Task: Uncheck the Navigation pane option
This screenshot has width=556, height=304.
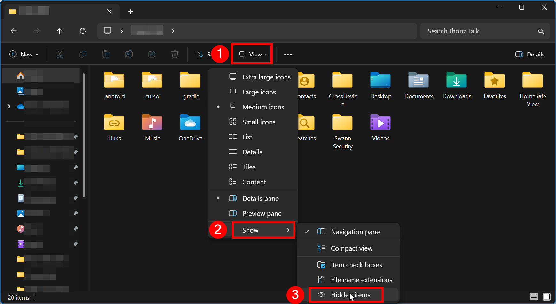Action: 355,232
